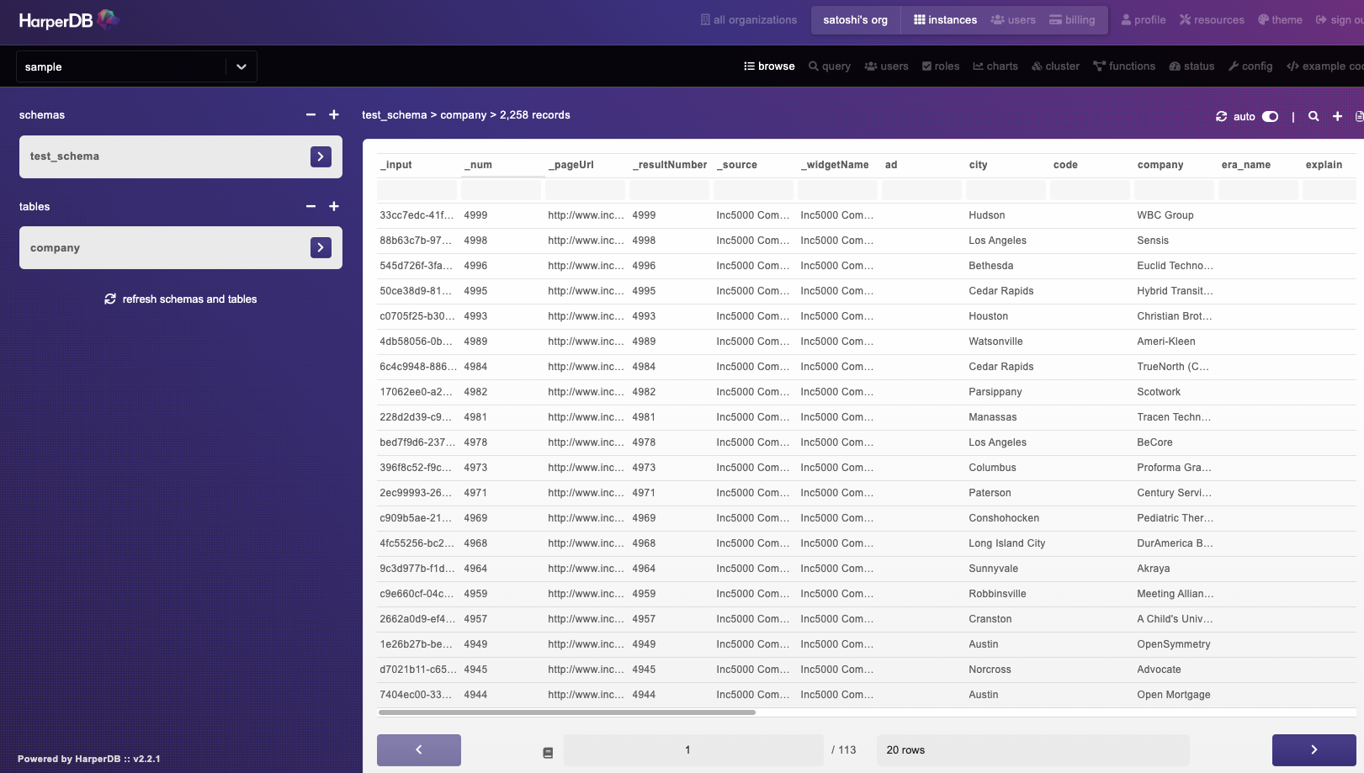Image resolution: width=1364 pixels, height=773 pixels.
Task: Open the status view
Action: [1192, 66]
